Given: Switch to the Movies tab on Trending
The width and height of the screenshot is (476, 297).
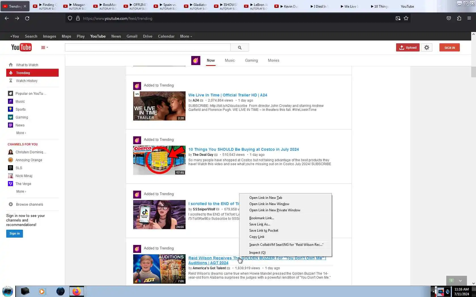Looking at the screenshot, I should point(273,61).
